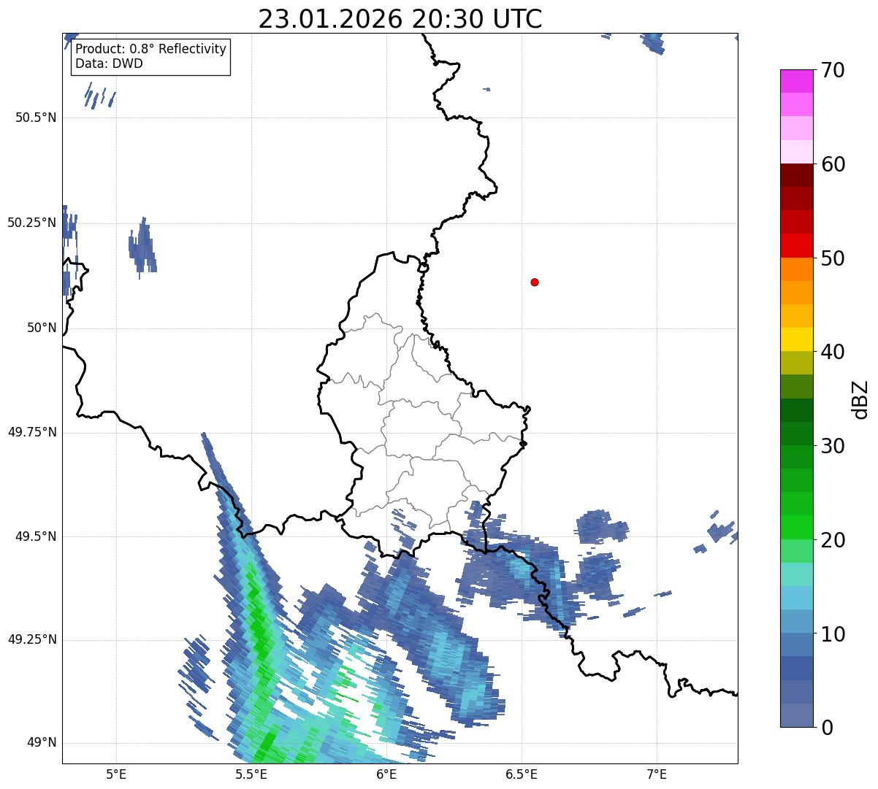This screenshot has height=789, width=878.
Task: Click the magenta top segment of the colorbar
Action: coord(796,81)
